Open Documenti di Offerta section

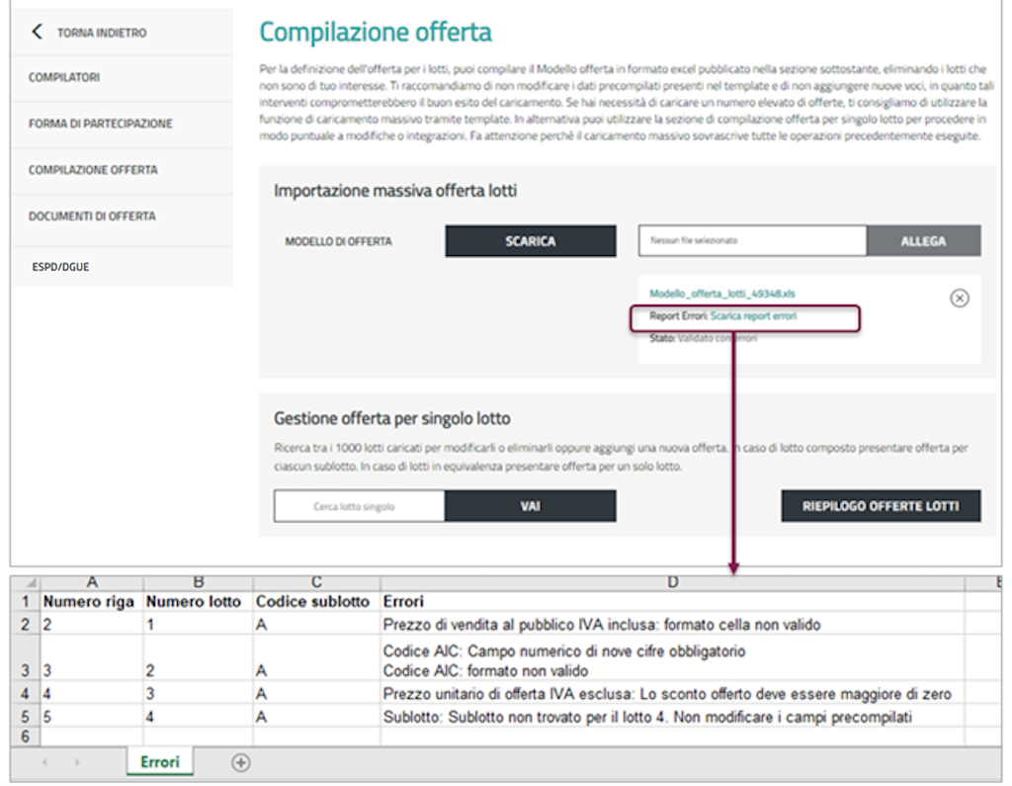pos(92,216)
